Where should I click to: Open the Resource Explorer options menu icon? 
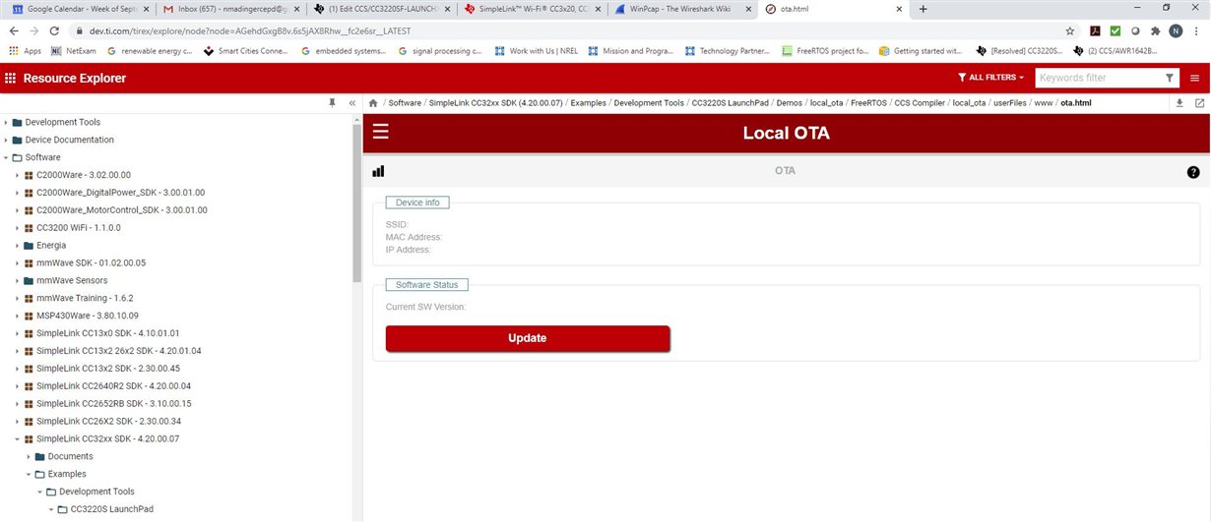[x=1195, y=78]
